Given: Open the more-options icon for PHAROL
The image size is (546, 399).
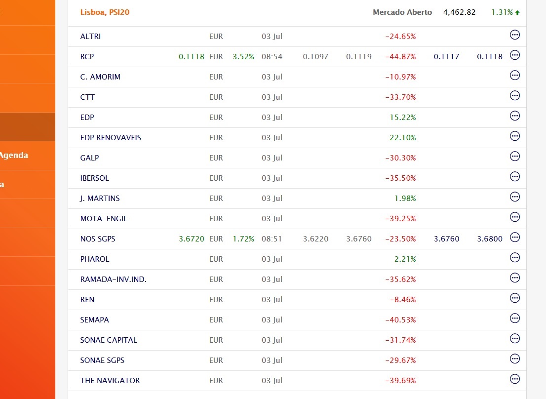Looking at the screenshot, I should point(515,257).
